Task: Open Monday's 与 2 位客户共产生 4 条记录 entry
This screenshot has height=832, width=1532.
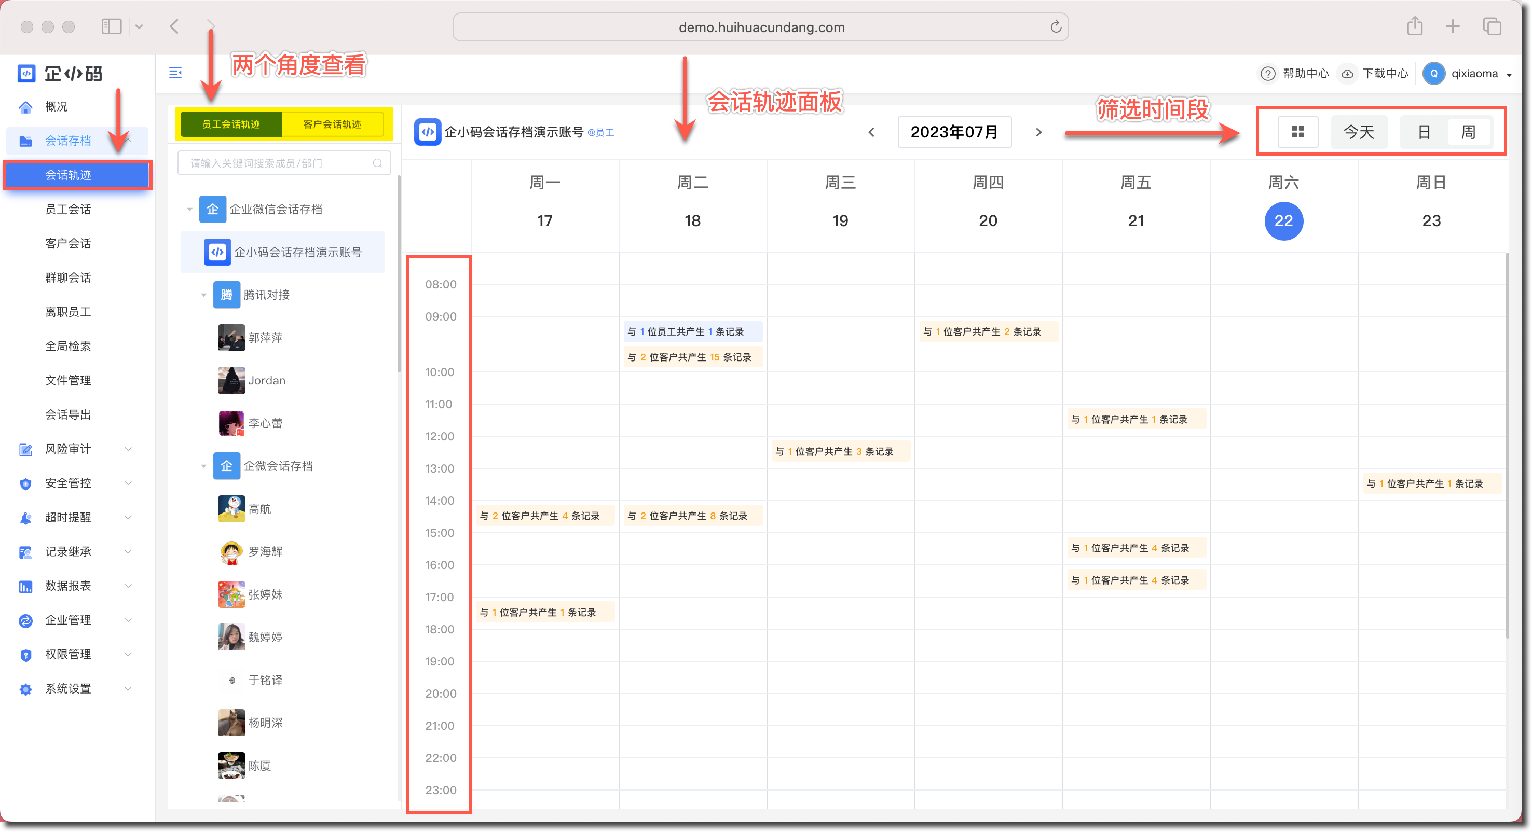Action: coord(545,516)
